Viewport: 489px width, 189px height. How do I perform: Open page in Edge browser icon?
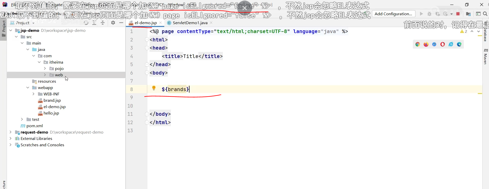(x=459, y=44)
